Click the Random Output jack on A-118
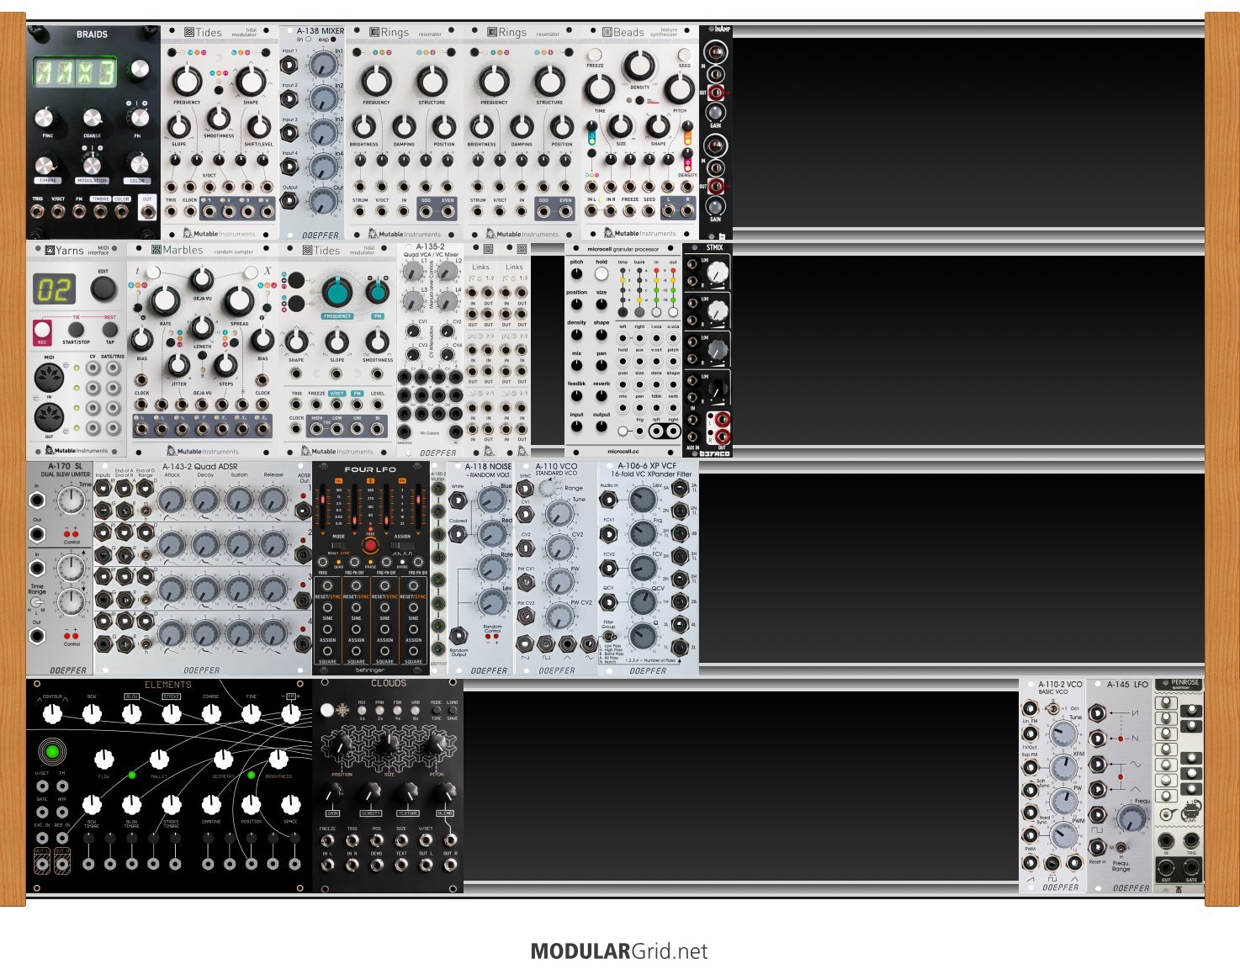Screen dimensions: 1240x969 (x=458, y=636)
